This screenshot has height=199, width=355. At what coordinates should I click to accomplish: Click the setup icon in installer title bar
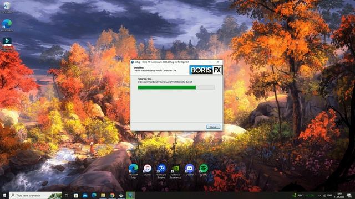[133, 62]
